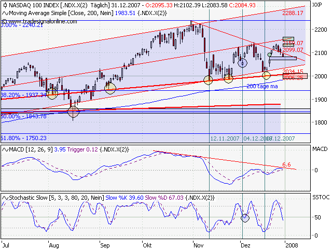Click the Jul month label on time axis
Viewport: 332px width, 249px height.
5,245
